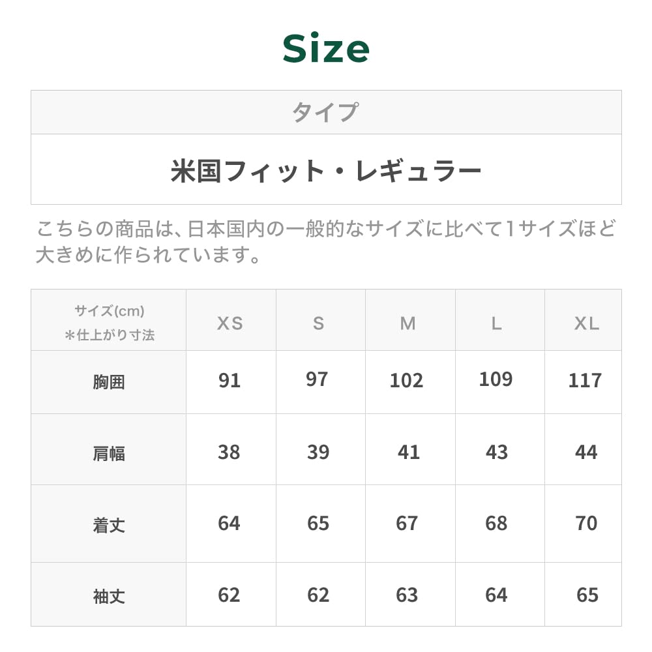Click the body length value 68
The image size is (652, 652).
tap(496, 524)
